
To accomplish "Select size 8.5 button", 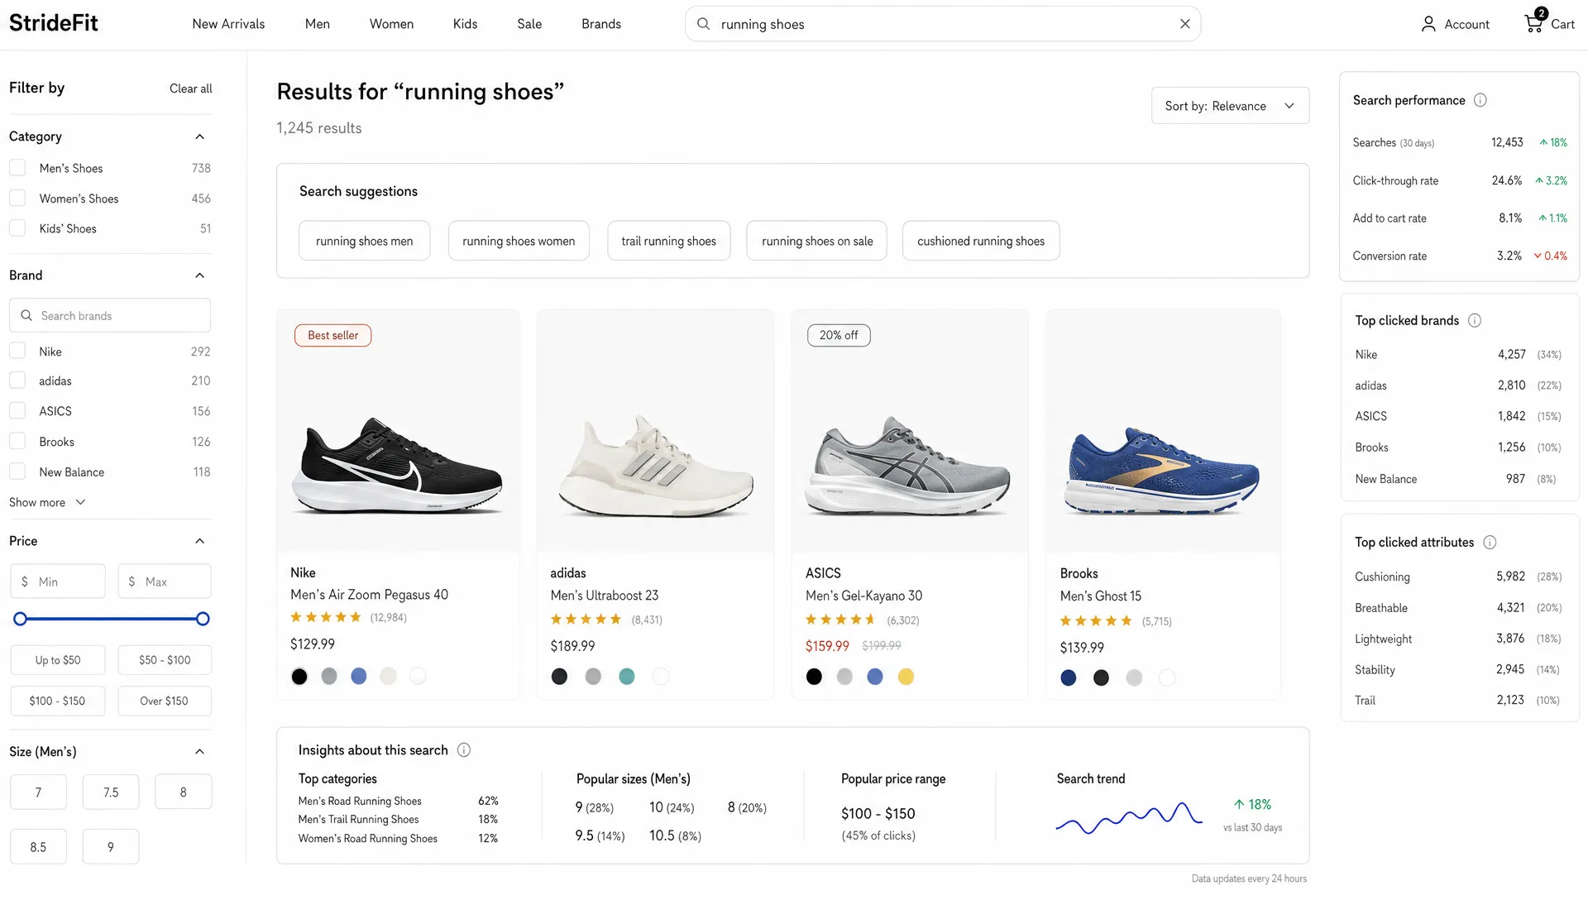I will pyautogui.click(x=38, y=847).
